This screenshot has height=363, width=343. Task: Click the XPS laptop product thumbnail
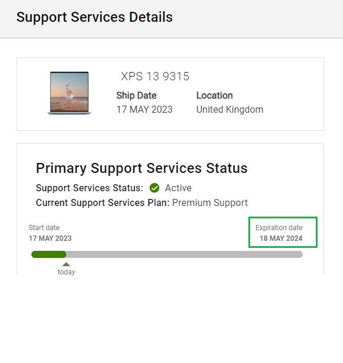tap(69, 93)
